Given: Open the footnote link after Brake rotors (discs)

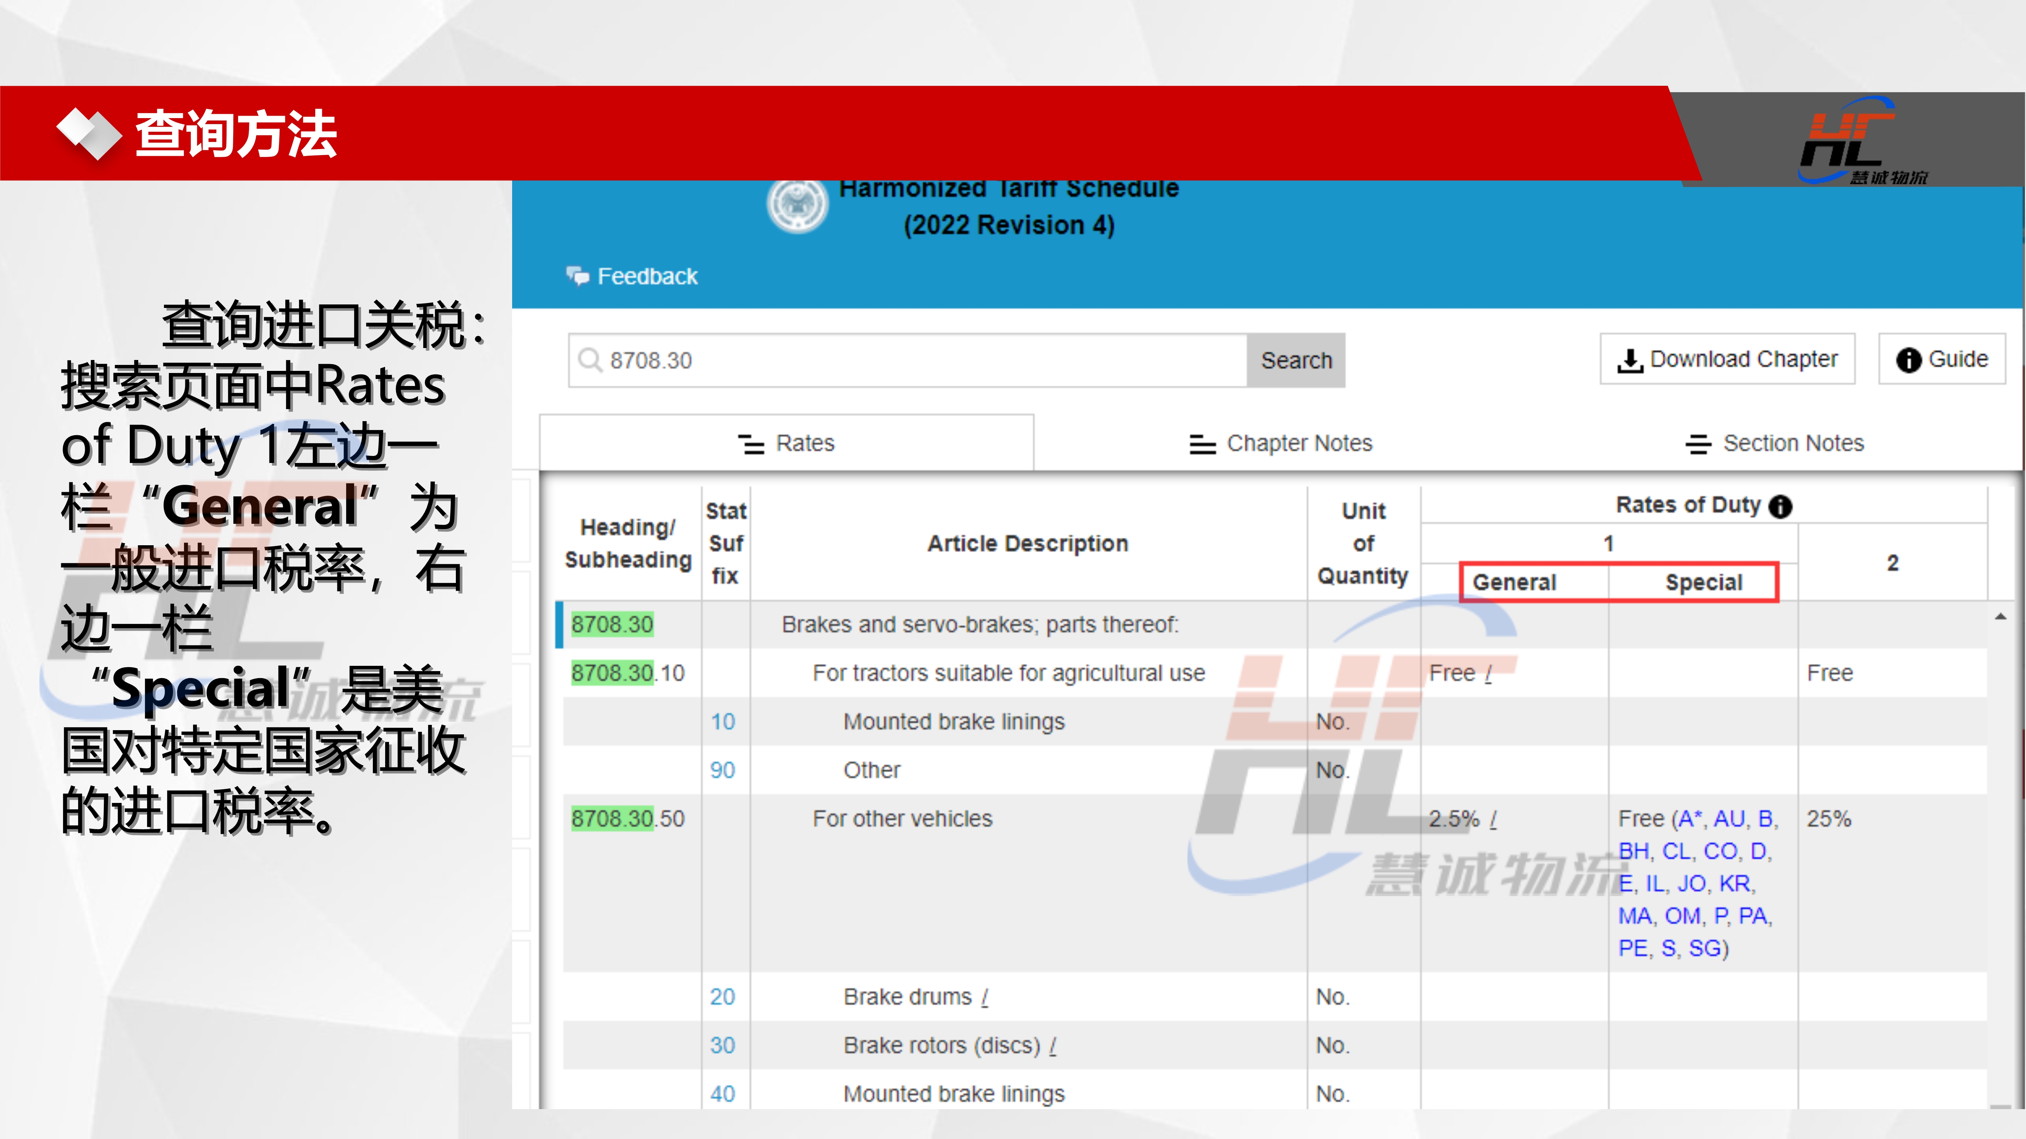Looking at the screenshot, I should tap(1052, 1046).
